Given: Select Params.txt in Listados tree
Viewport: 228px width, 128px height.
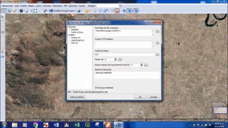Looking at the screenshot, I should pos(76,38).
